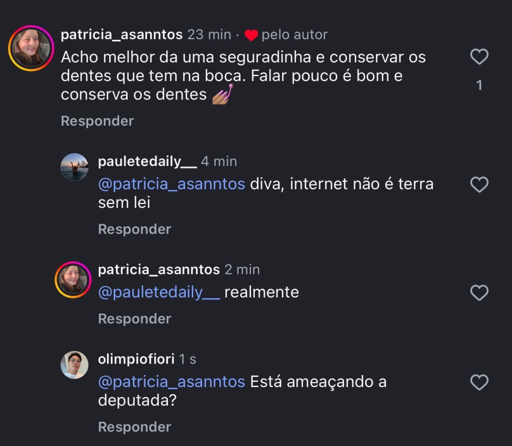Image resolution: width=512 pixels, height=446 pixels.
Task: Follow the @pauletedaily__ mention before "realmente"
Action: click(x=159, y=292)
